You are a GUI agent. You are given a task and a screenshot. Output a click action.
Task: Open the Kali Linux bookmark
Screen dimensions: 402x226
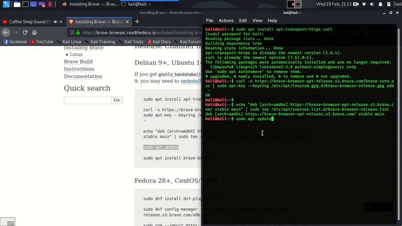coord(69,42)
